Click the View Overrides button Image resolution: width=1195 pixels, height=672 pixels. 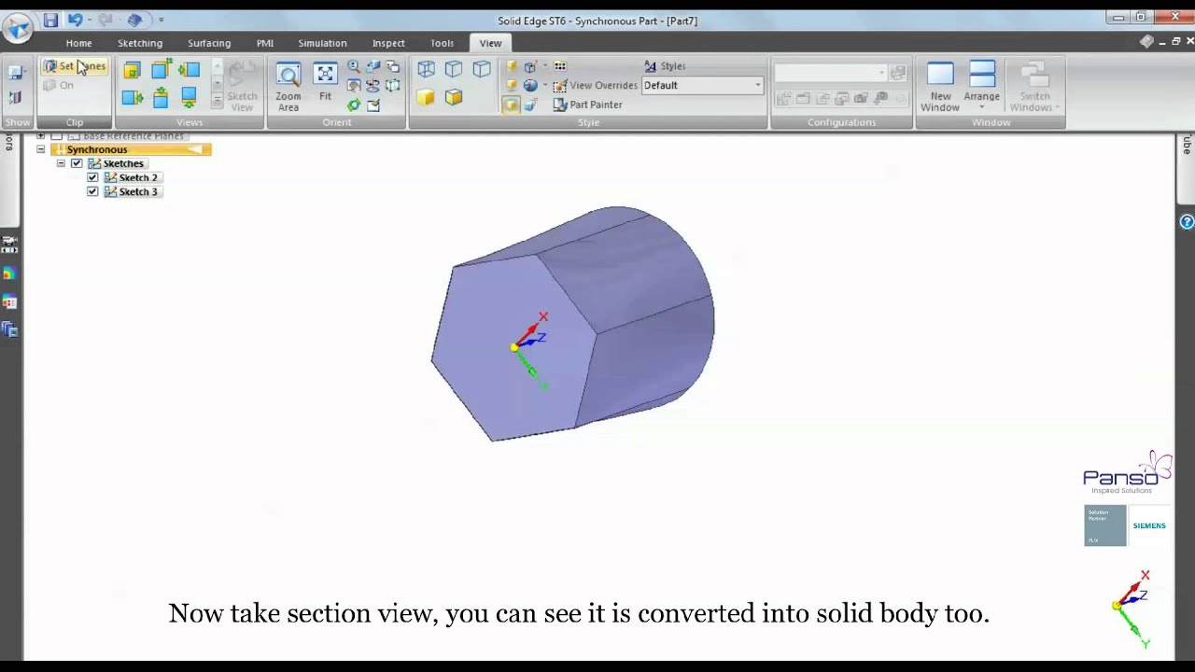pyautogui.click(x=595, y=85)
